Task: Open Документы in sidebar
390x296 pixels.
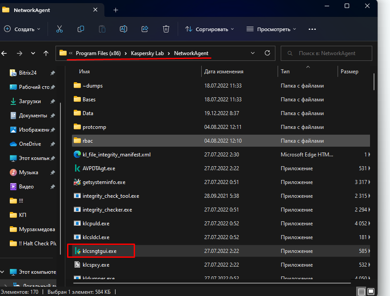Action: click(33, 116)
